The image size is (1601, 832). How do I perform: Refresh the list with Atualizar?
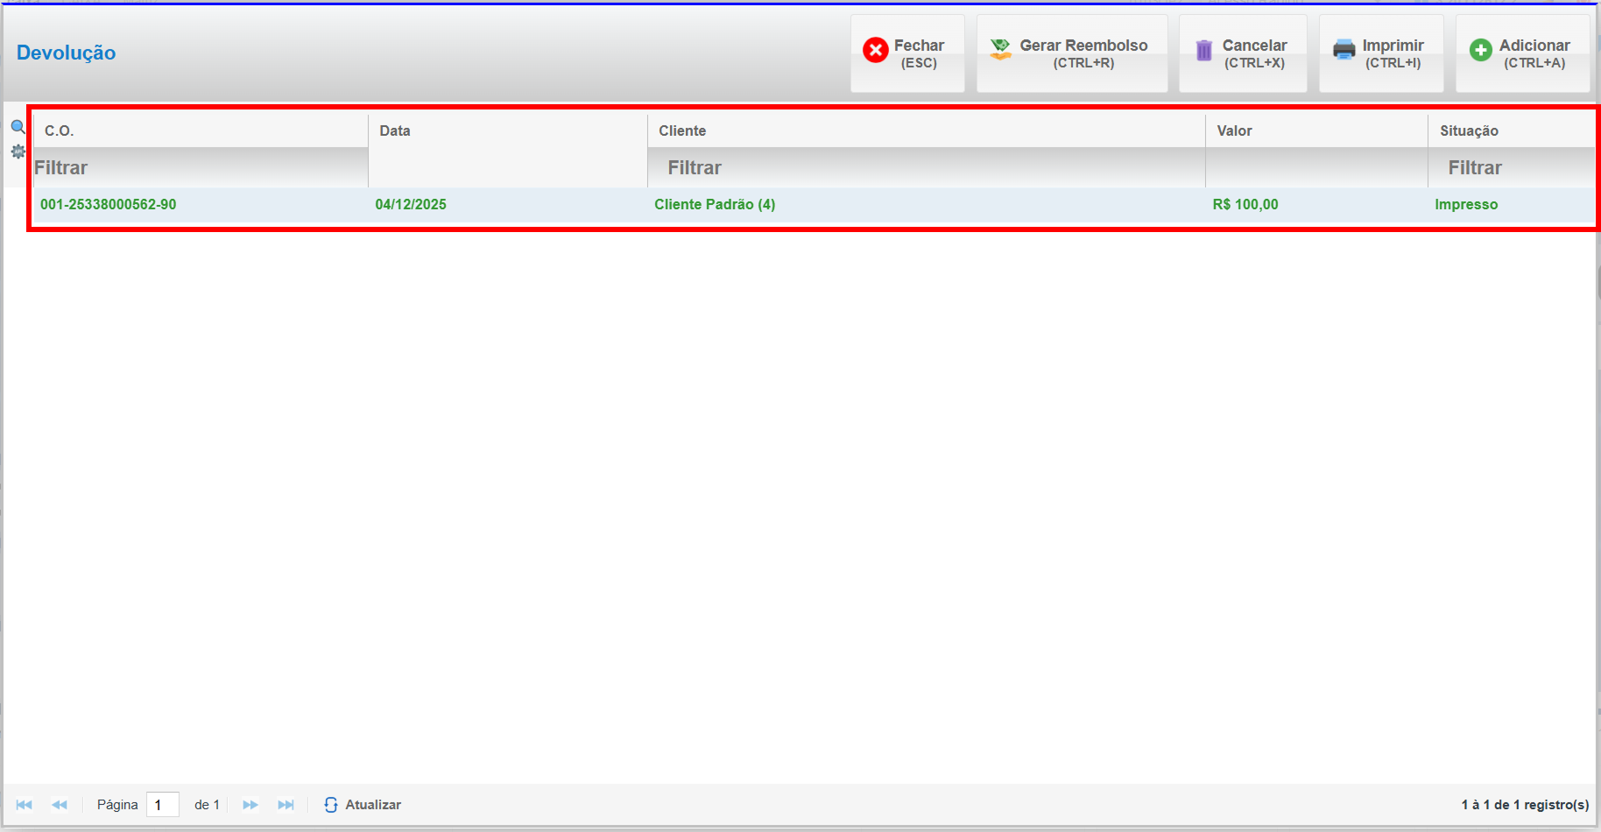point(363,805)
